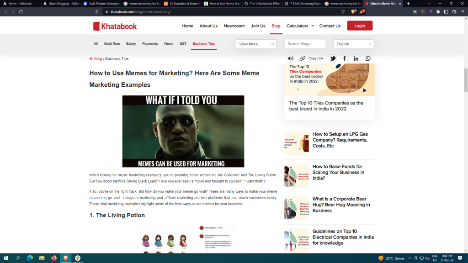468x263 pixels.
Task: Select Payments category
Action: click(150, 43)
